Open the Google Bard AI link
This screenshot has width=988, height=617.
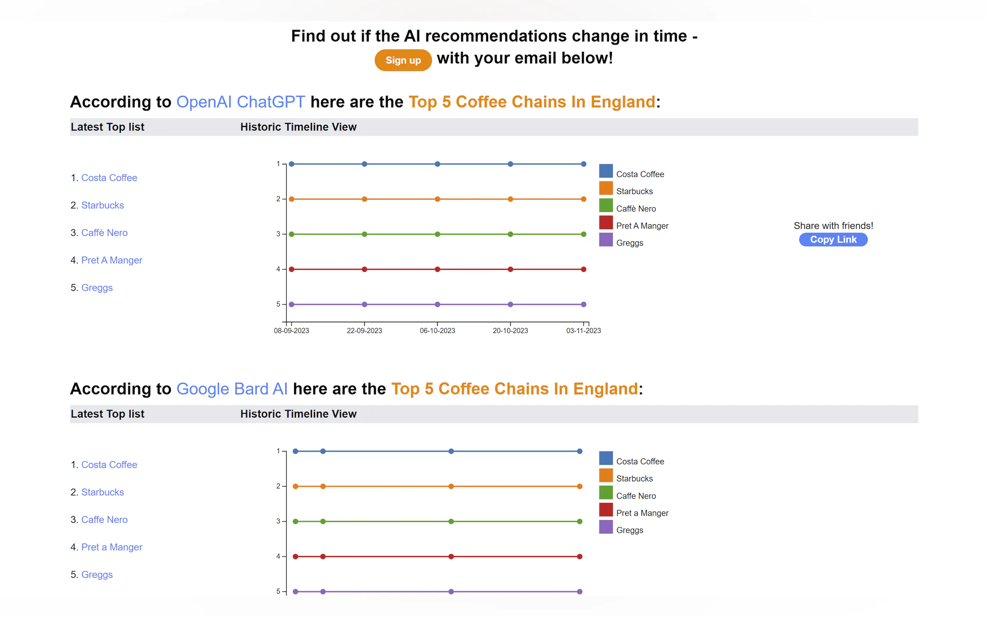click(231, 389)
